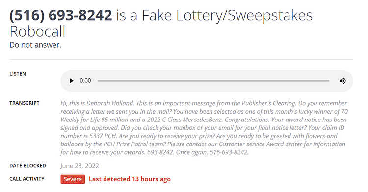The image size is (368, 192).
Task: Click the Do not answer subtitle
Action: click(35, 45)
